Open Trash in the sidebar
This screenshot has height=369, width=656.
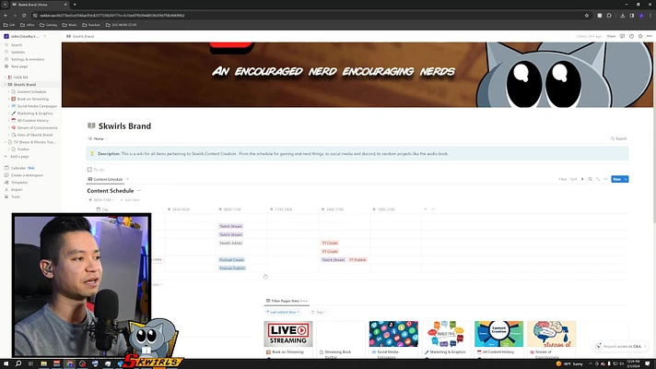16,196
